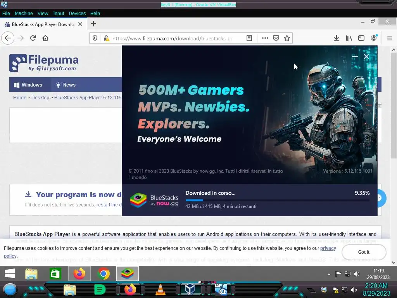The height and width of the screenshot is (298, 397).
Task: Minimize the BlueStacks installer window
Action: point(355,57)
